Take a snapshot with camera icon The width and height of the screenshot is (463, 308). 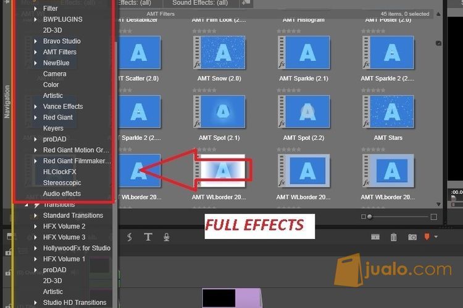coord(412,237)
